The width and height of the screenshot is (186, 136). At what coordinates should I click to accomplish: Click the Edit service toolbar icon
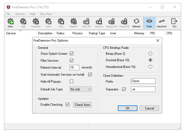tap(23, 23)
